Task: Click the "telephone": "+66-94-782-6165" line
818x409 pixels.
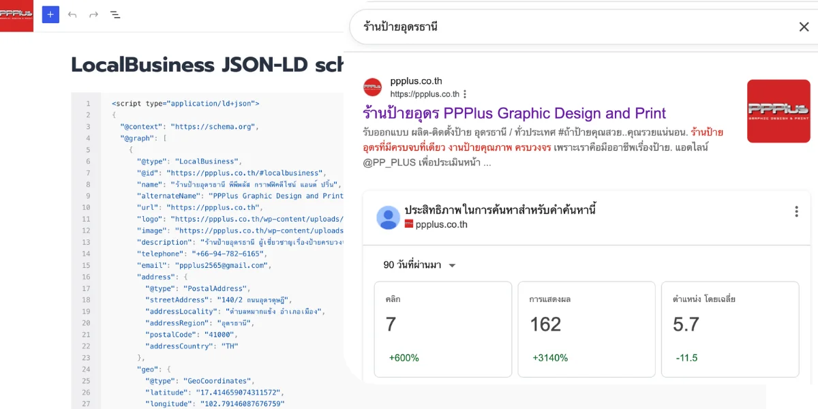Action: pyautogui.click(x=201, y=254)
